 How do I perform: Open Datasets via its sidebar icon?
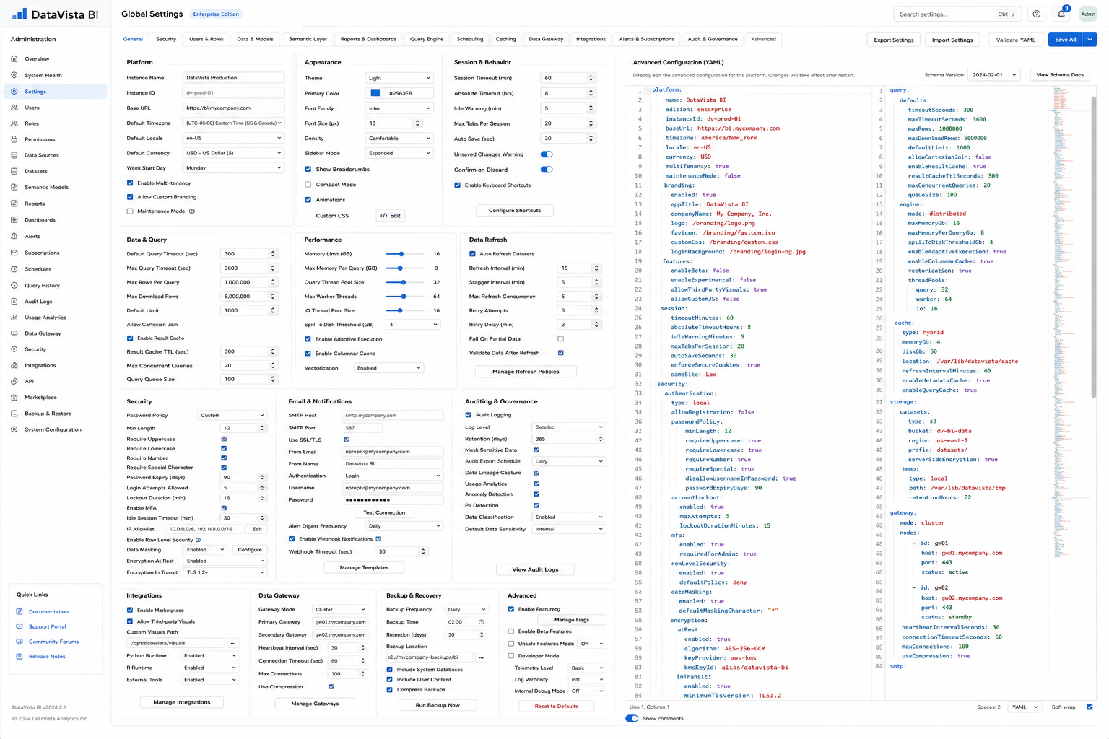(x=14, y=171)
